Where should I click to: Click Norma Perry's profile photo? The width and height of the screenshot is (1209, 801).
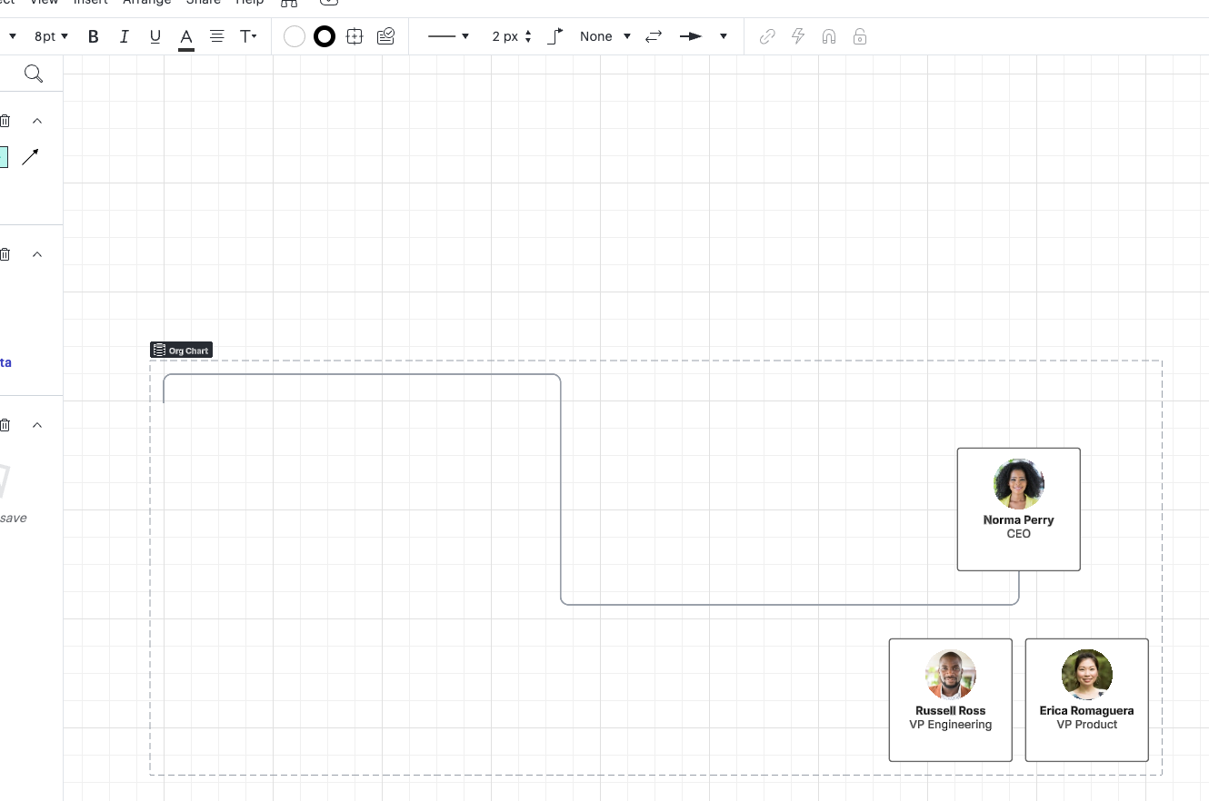click(x=1018, y=484)
